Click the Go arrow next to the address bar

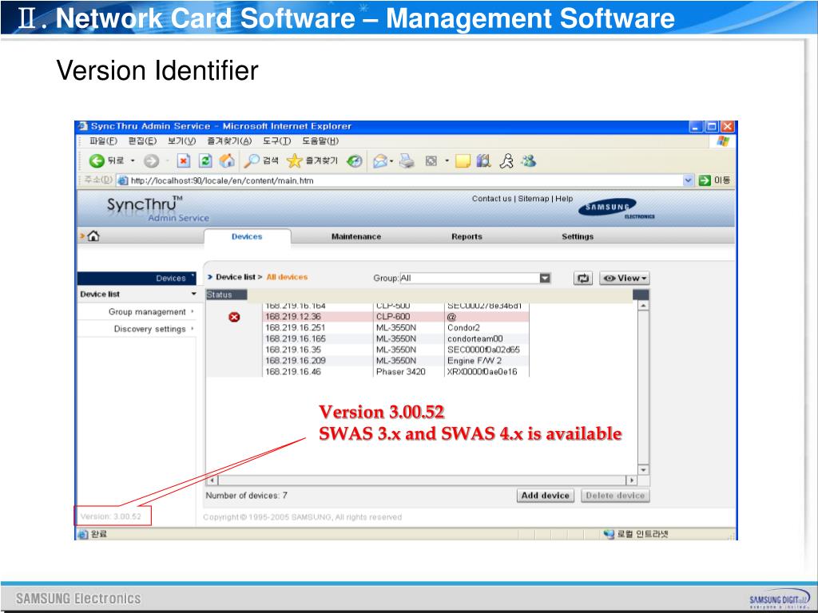(x=705, y=180)
